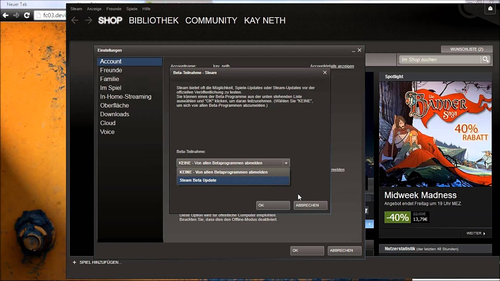Click the browser forward arrow

pyautogui.click(x=16, y=16)
